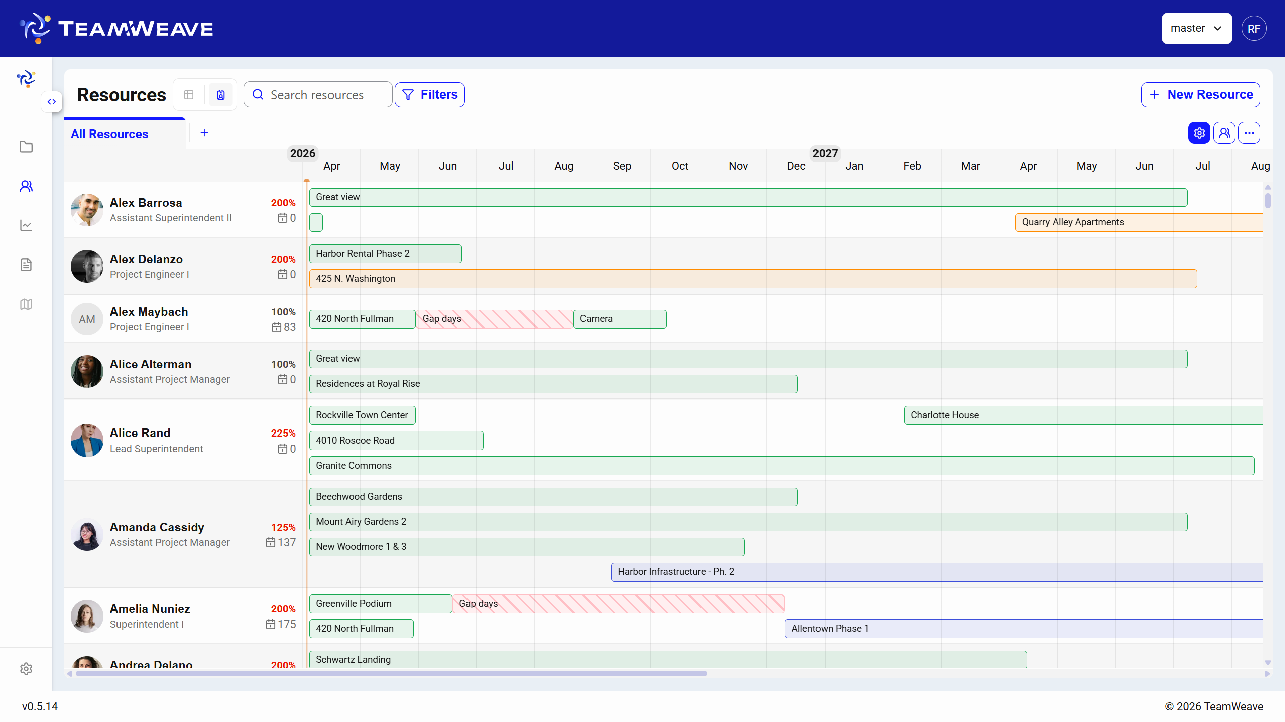Select the Granite Commons bar
The height and width of the screenshot is (722, 1285).
tap(782, 466)
